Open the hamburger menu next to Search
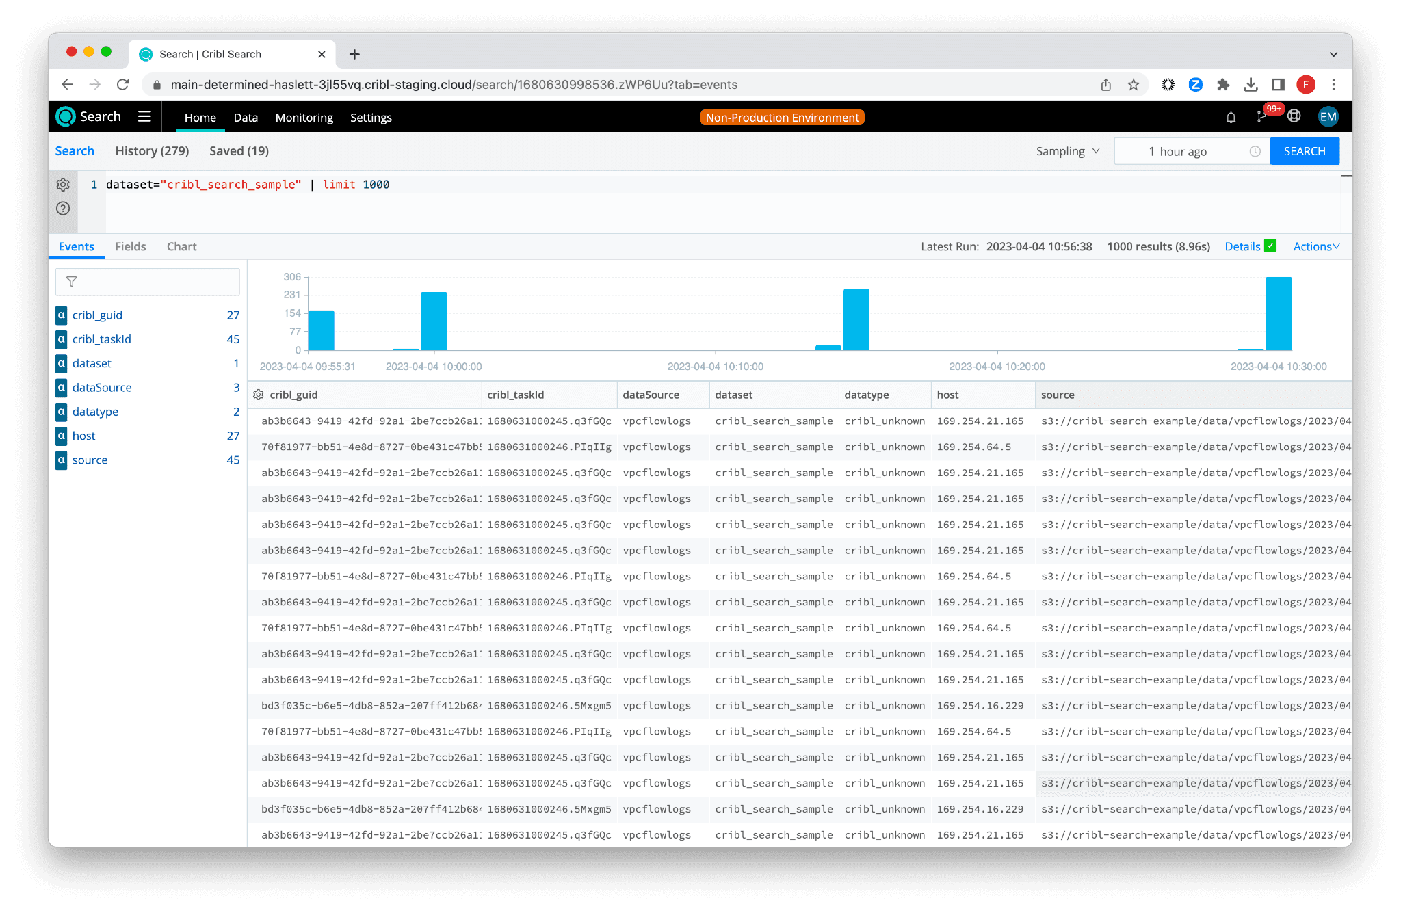Screen dimensions: 1401x911 point(144,116)
